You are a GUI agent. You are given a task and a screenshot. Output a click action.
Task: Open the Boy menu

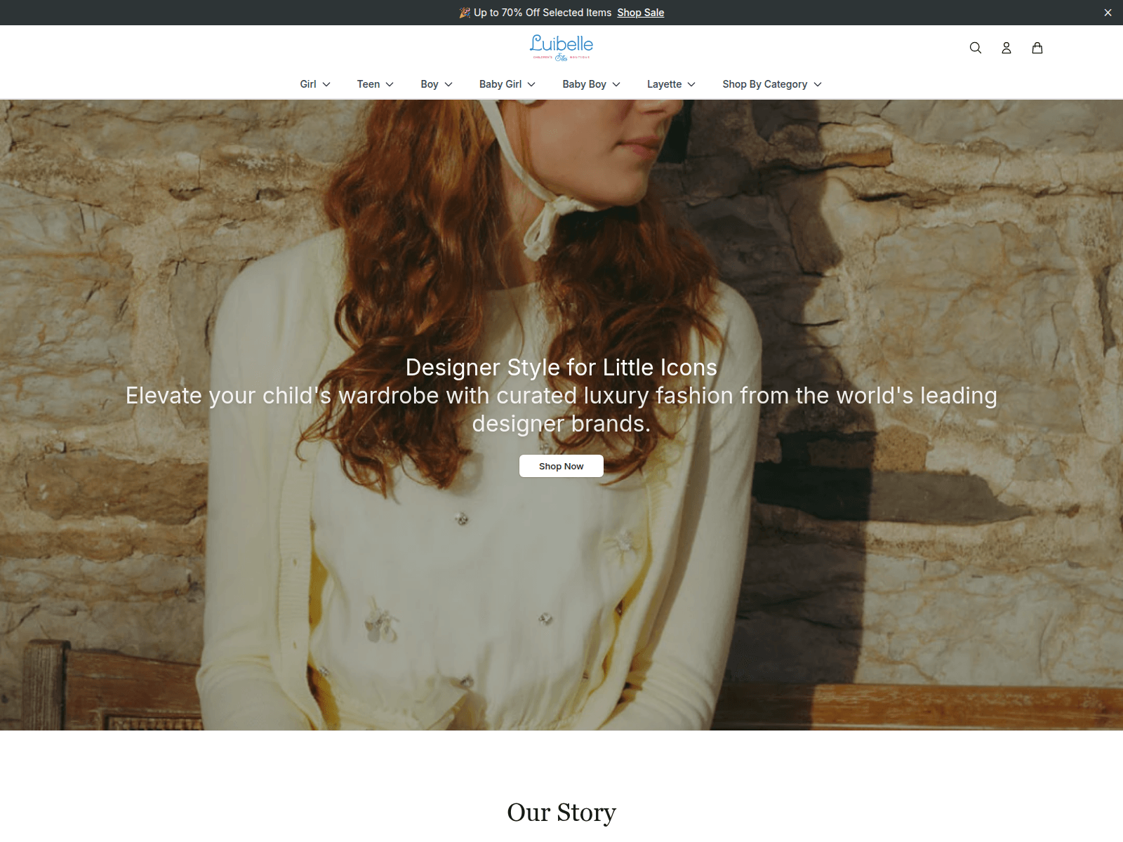(437, 84)
